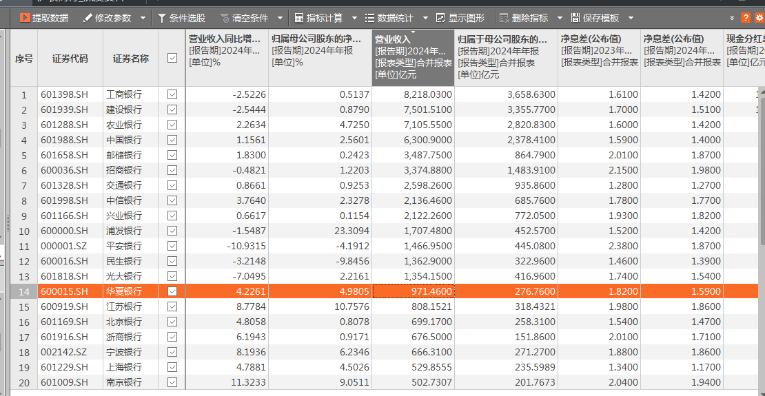Toggle checkbox for 华夏银行 row

click(x=172, y=291)
